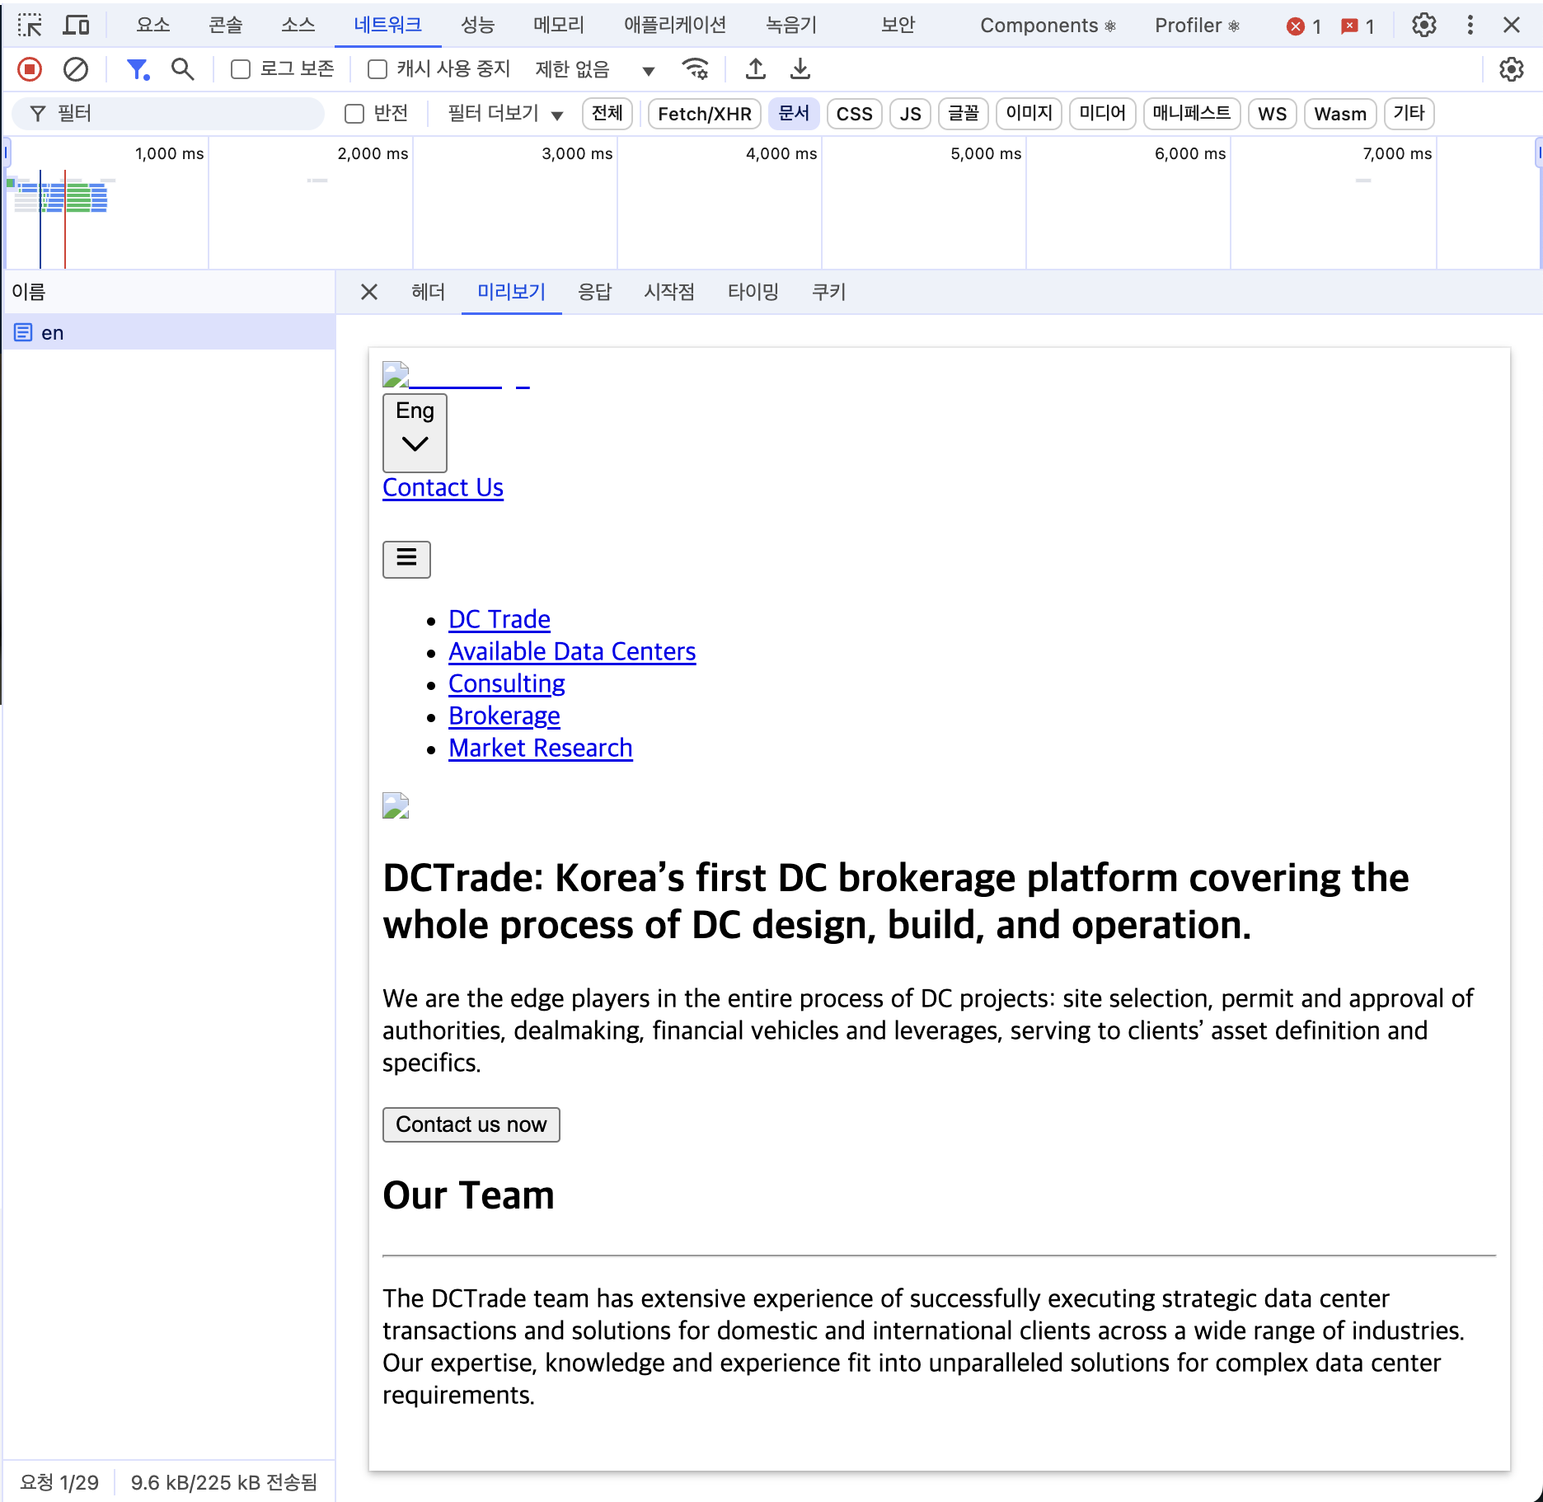Screen dimensions: 1543x1502
Task: Click the 4,000 ms timeline marker
Action: [x=781, y=154]
